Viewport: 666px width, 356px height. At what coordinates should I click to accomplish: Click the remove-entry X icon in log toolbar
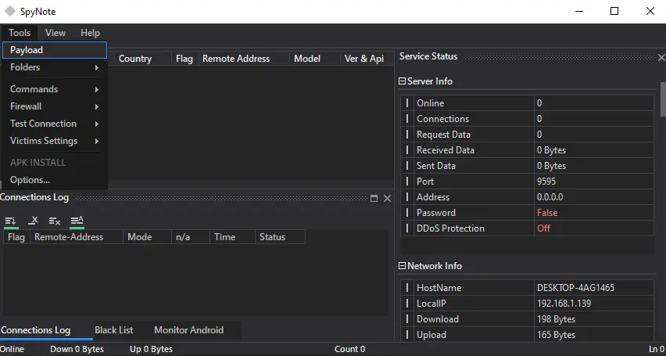coord(33,221)
